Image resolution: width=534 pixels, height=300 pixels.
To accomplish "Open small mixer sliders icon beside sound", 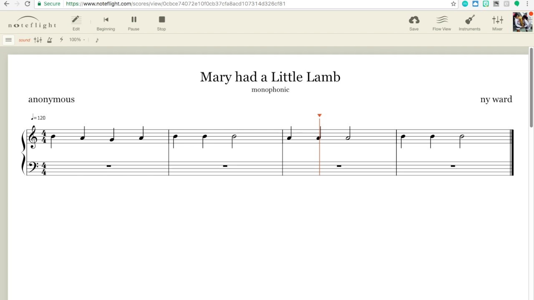I will pyautogui.click(x=38, y=40).
